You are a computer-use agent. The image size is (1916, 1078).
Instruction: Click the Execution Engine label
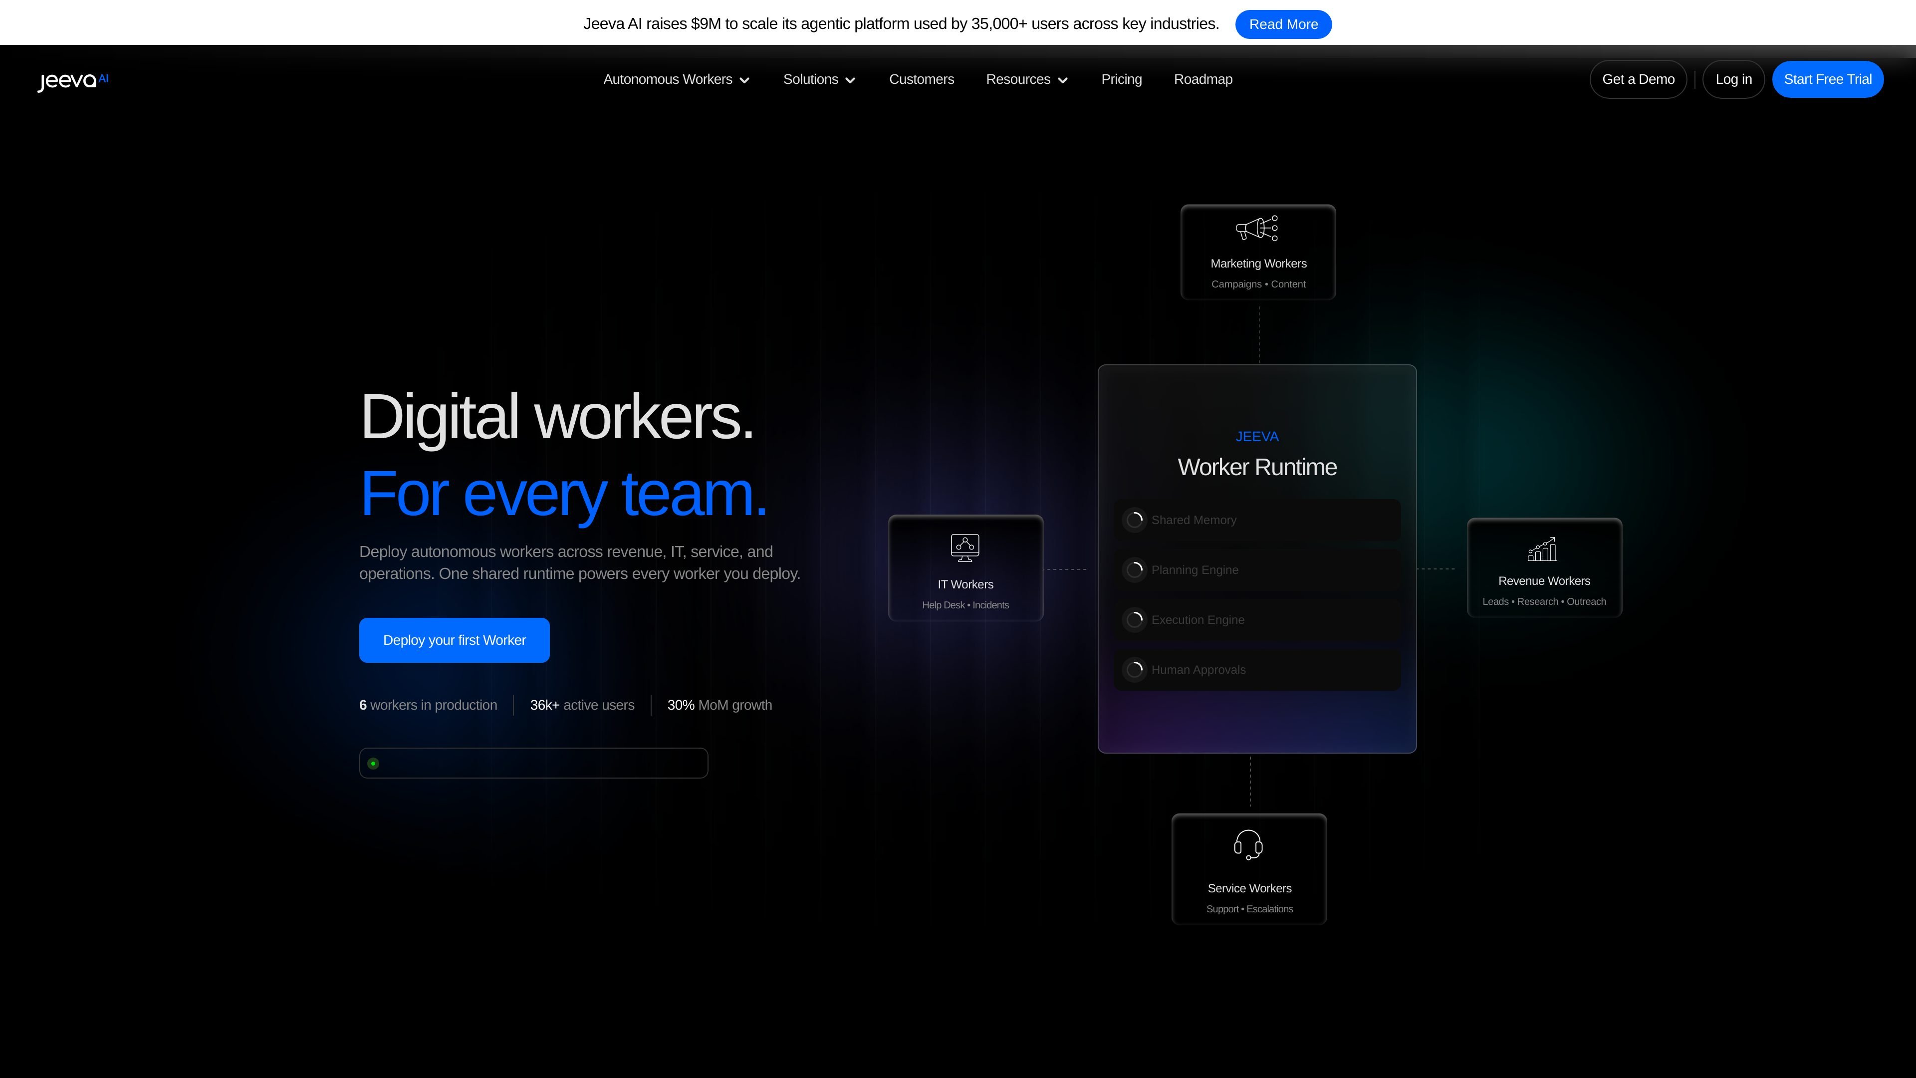coord(1197,620)
